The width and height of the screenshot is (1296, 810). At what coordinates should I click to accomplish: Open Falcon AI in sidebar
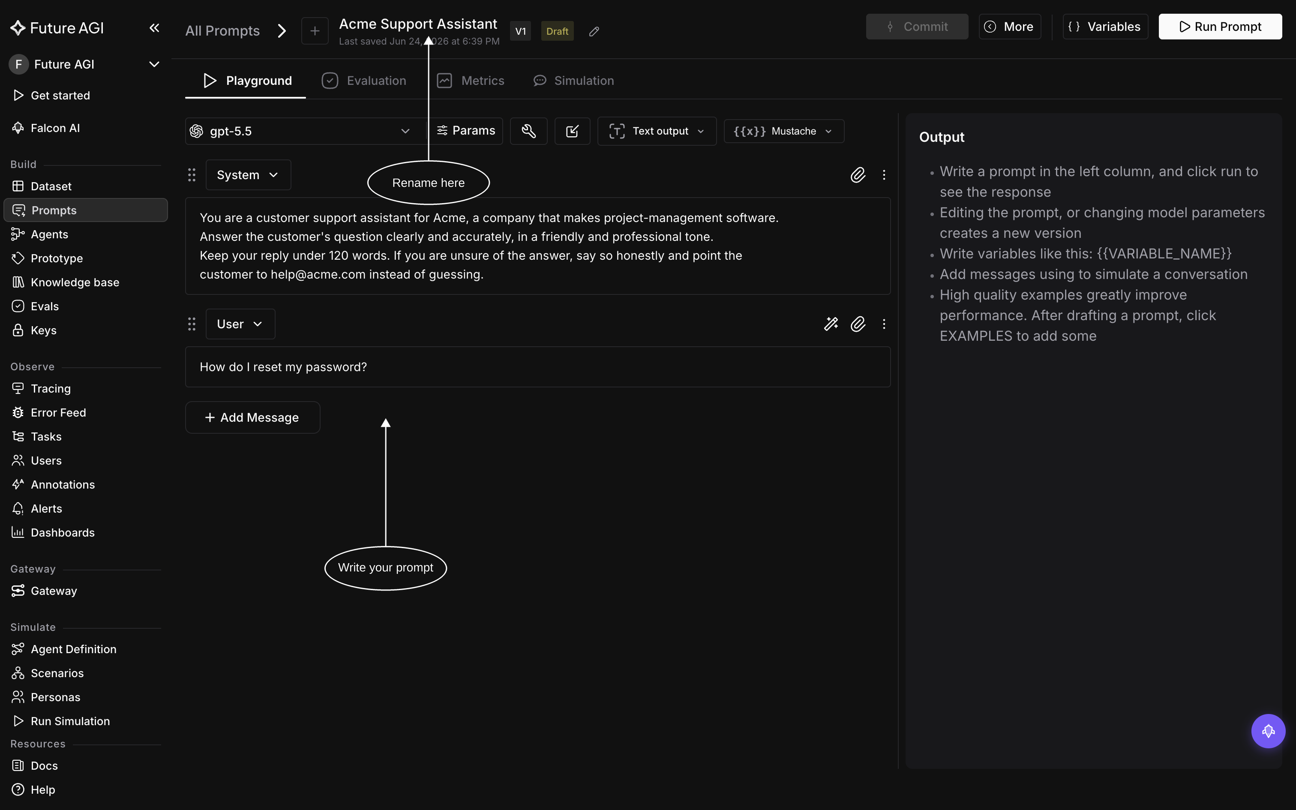click(x=86, y=128)
